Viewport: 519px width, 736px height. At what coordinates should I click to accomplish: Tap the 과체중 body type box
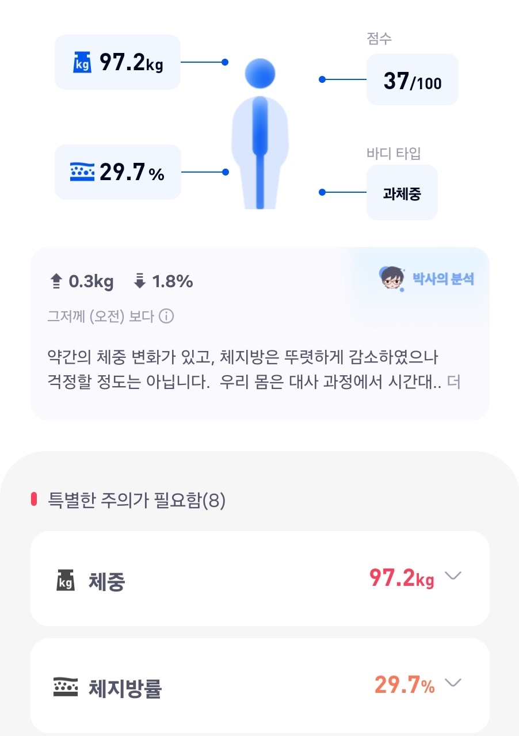click(x=402, y=193)
